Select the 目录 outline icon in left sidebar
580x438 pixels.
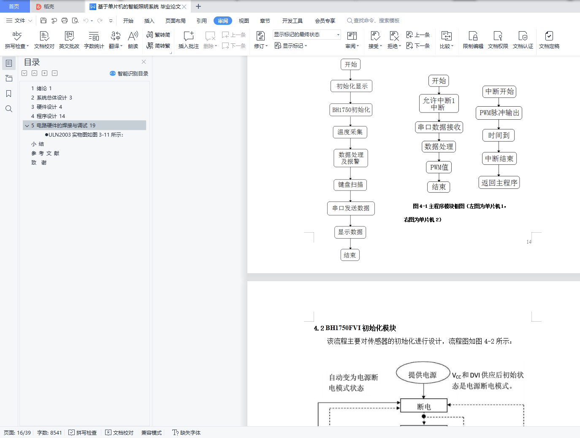tap(9, 63)
